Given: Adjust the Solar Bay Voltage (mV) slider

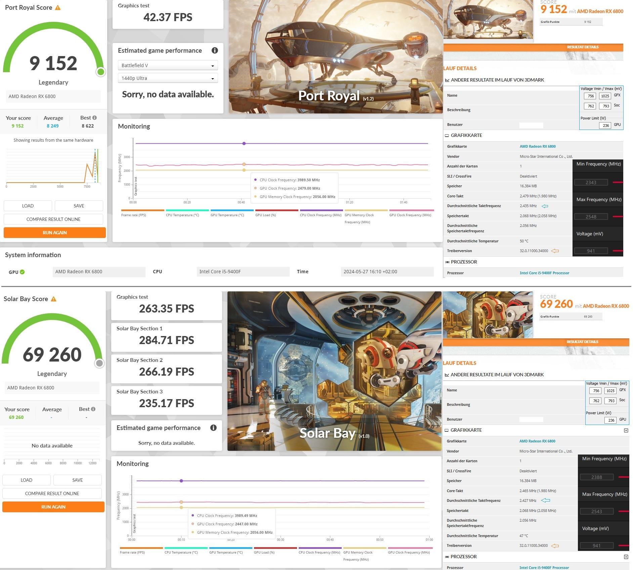Looking at the screenshot, I should [x=624, y=545].
